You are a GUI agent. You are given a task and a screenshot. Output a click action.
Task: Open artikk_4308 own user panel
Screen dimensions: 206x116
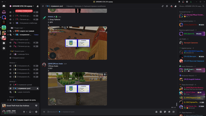point(11,112)
